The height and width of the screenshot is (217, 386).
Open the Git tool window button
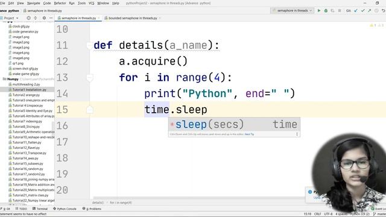[5, 209]
